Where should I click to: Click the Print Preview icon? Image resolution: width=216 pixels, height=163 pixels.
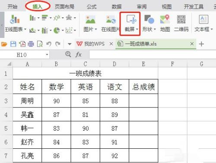(40, 44)
